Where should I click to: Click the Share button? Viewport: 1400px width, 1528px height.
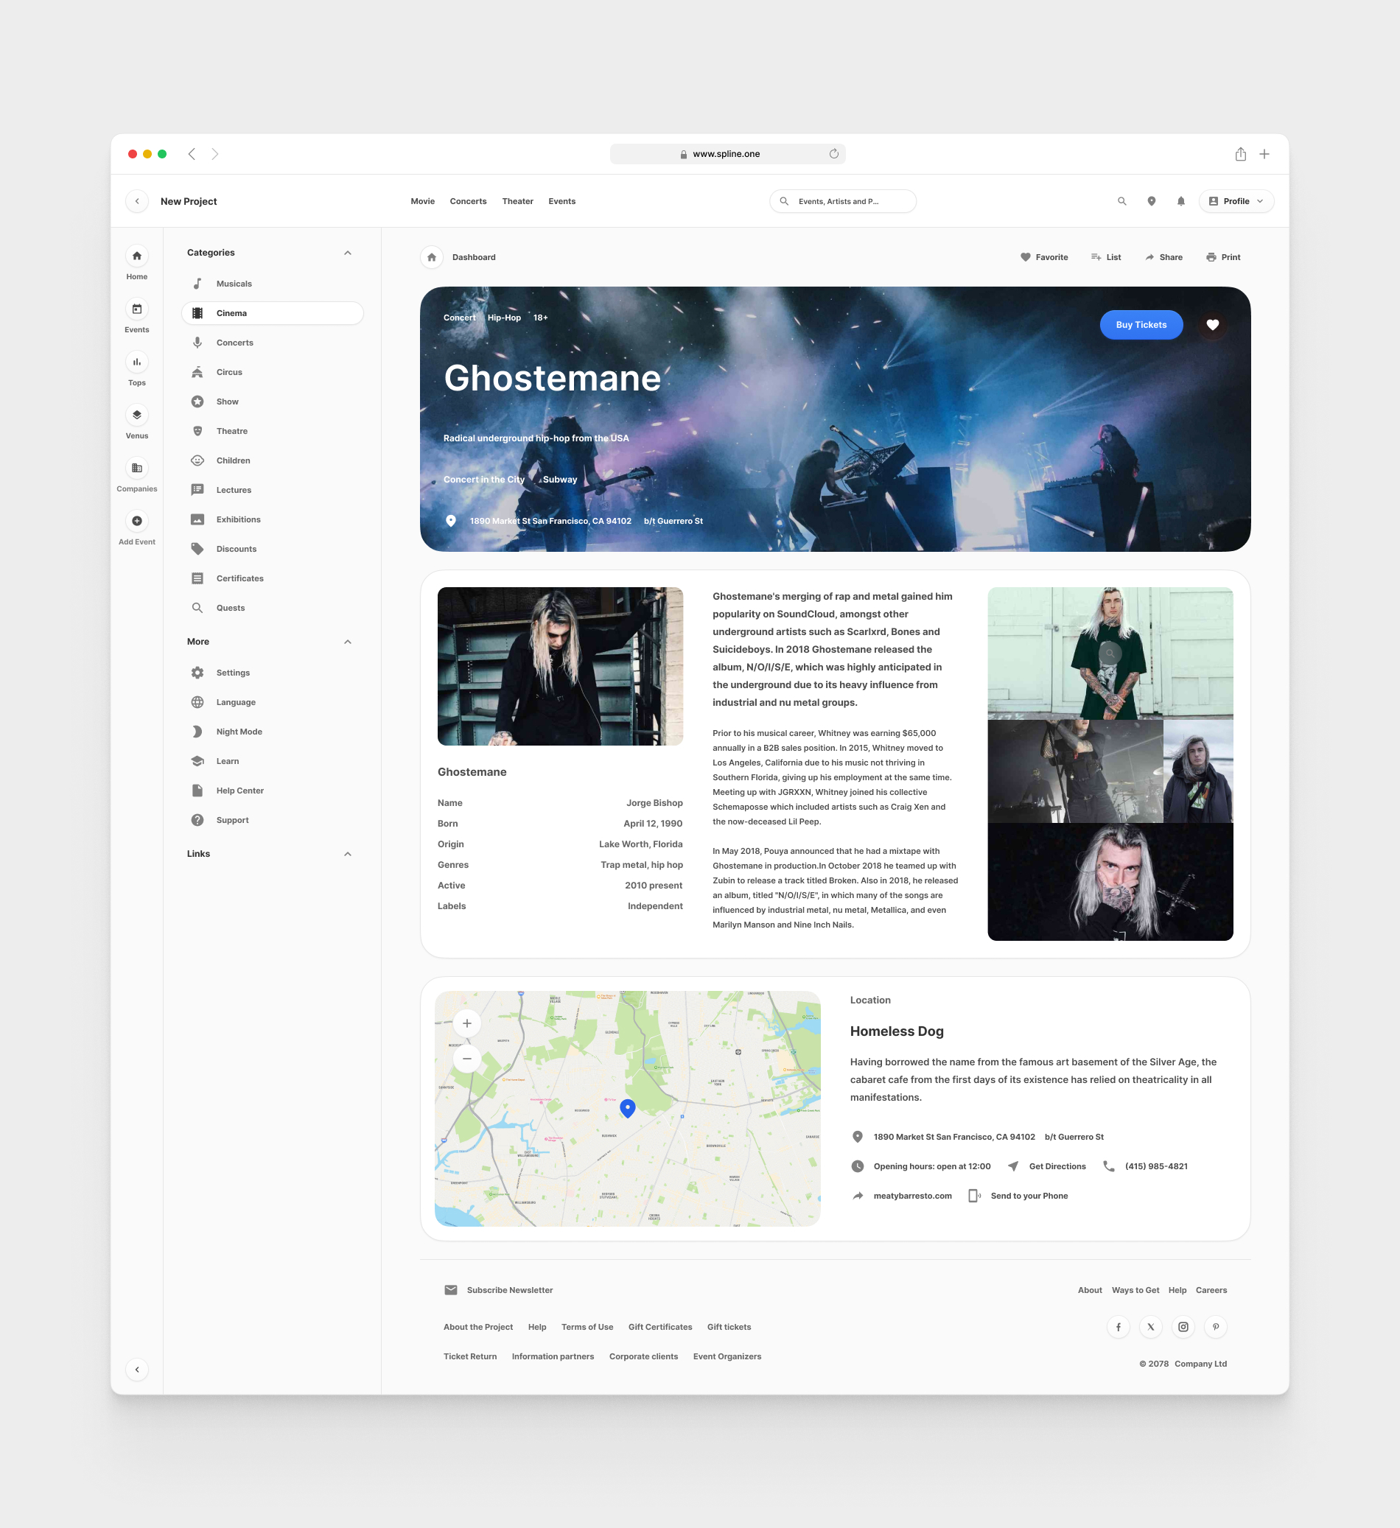click(x=1163, y=257)
